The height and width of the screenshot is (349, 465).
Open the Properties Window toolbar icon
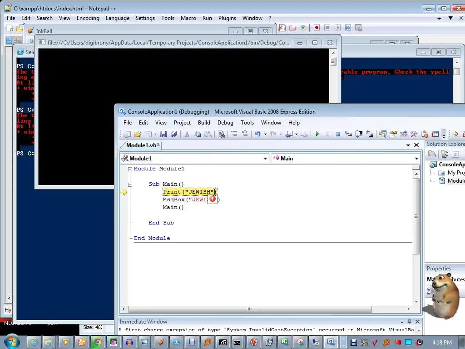[x=393, y=134]
